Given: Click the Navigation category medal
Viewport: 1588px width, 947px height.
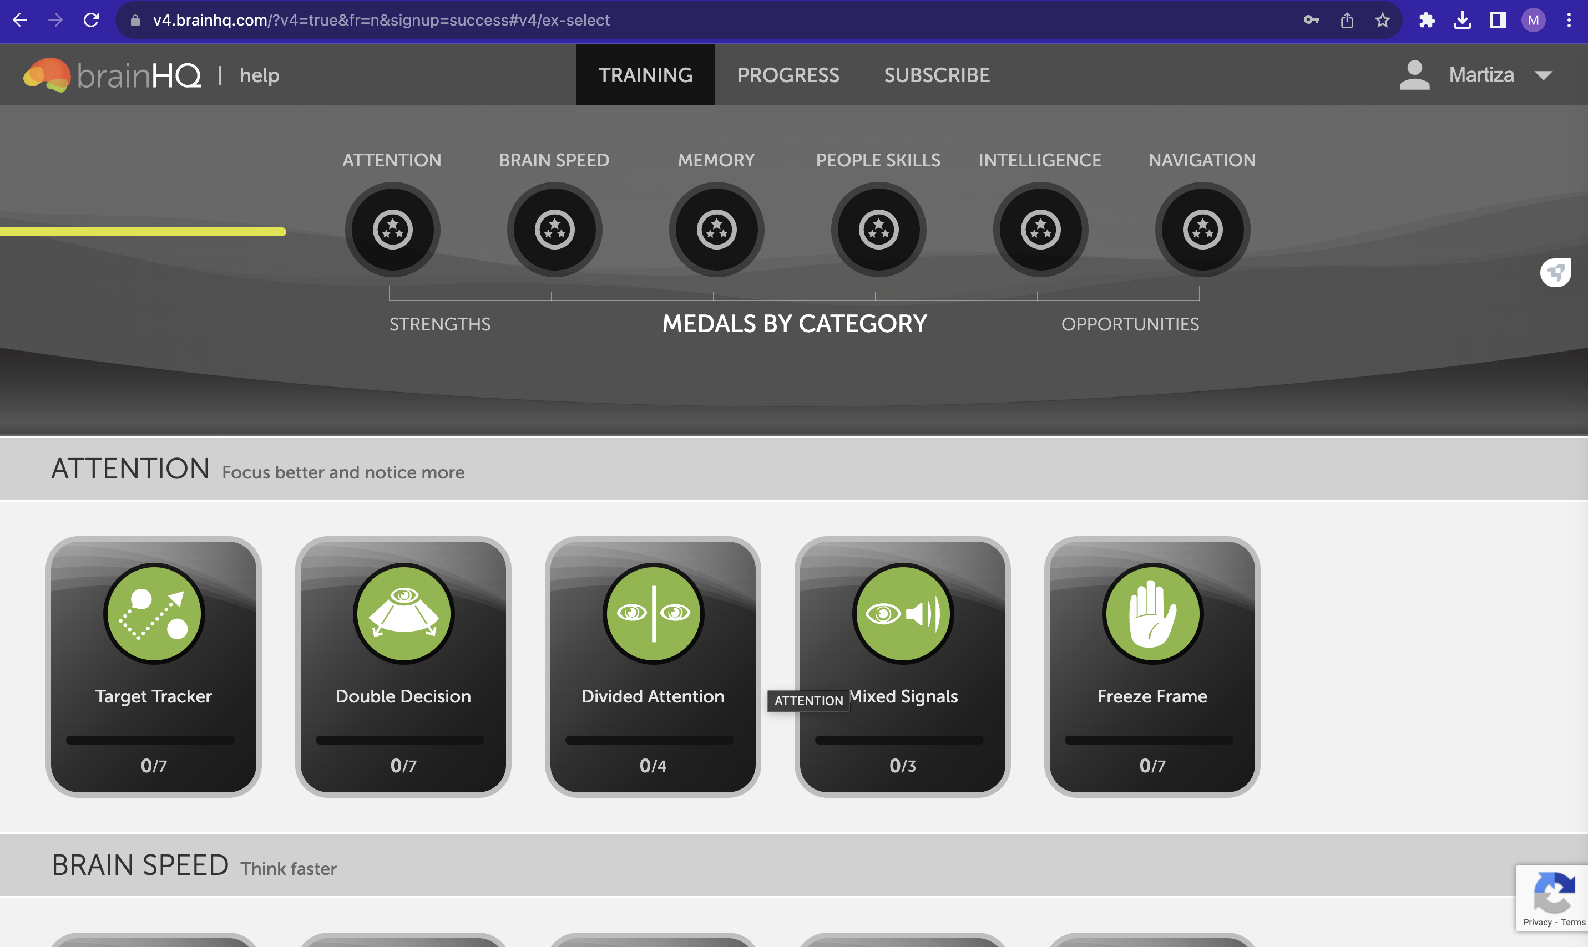Looking at the screenshot, I should [x=1202, y=230].
